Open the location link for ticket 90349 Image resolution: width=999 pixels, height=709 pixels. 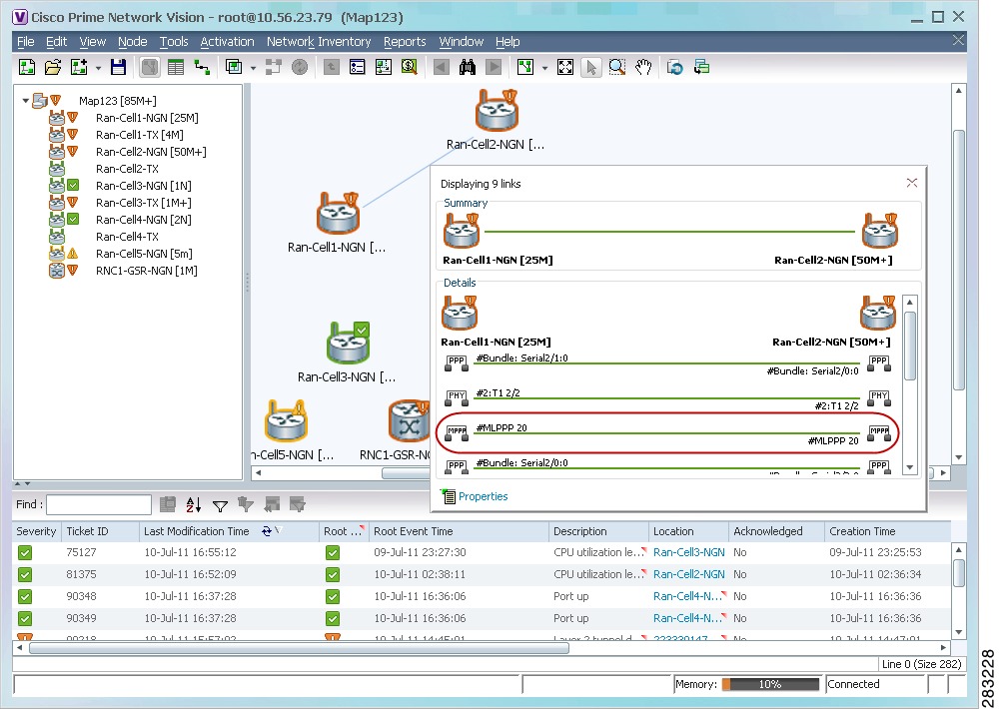point(687,618)
